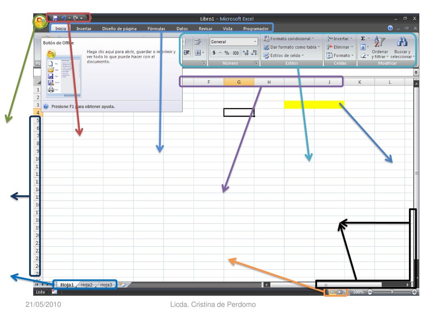Apply percent style format
The height and width of the screenshot is (319, 426).
click(227, 53)
